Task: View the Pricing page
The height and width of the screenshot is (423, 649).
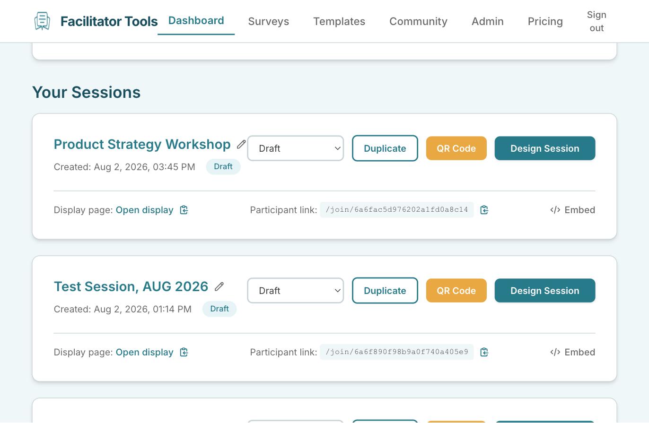Action: [x=545, y=21]
